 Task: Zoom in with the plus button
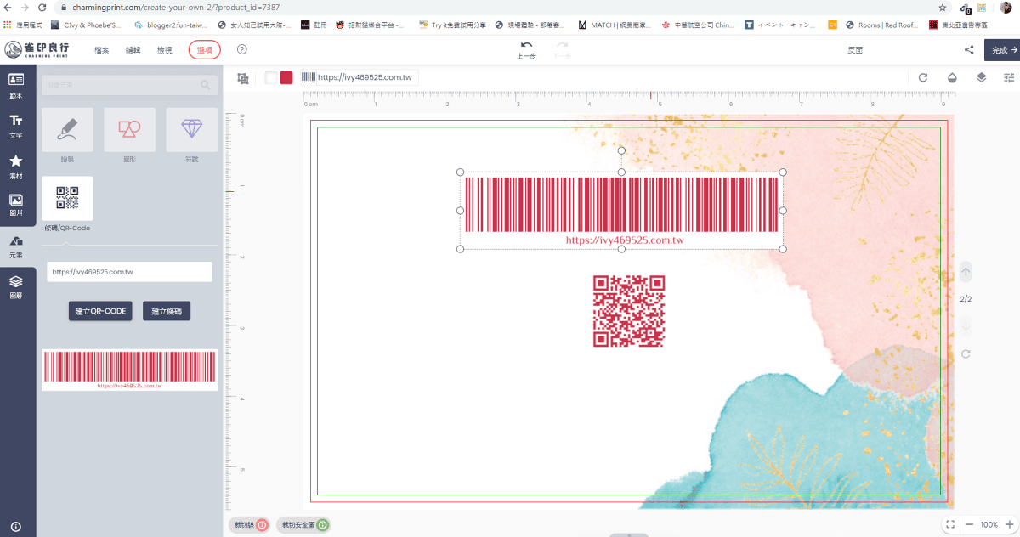coord(1009,524)
